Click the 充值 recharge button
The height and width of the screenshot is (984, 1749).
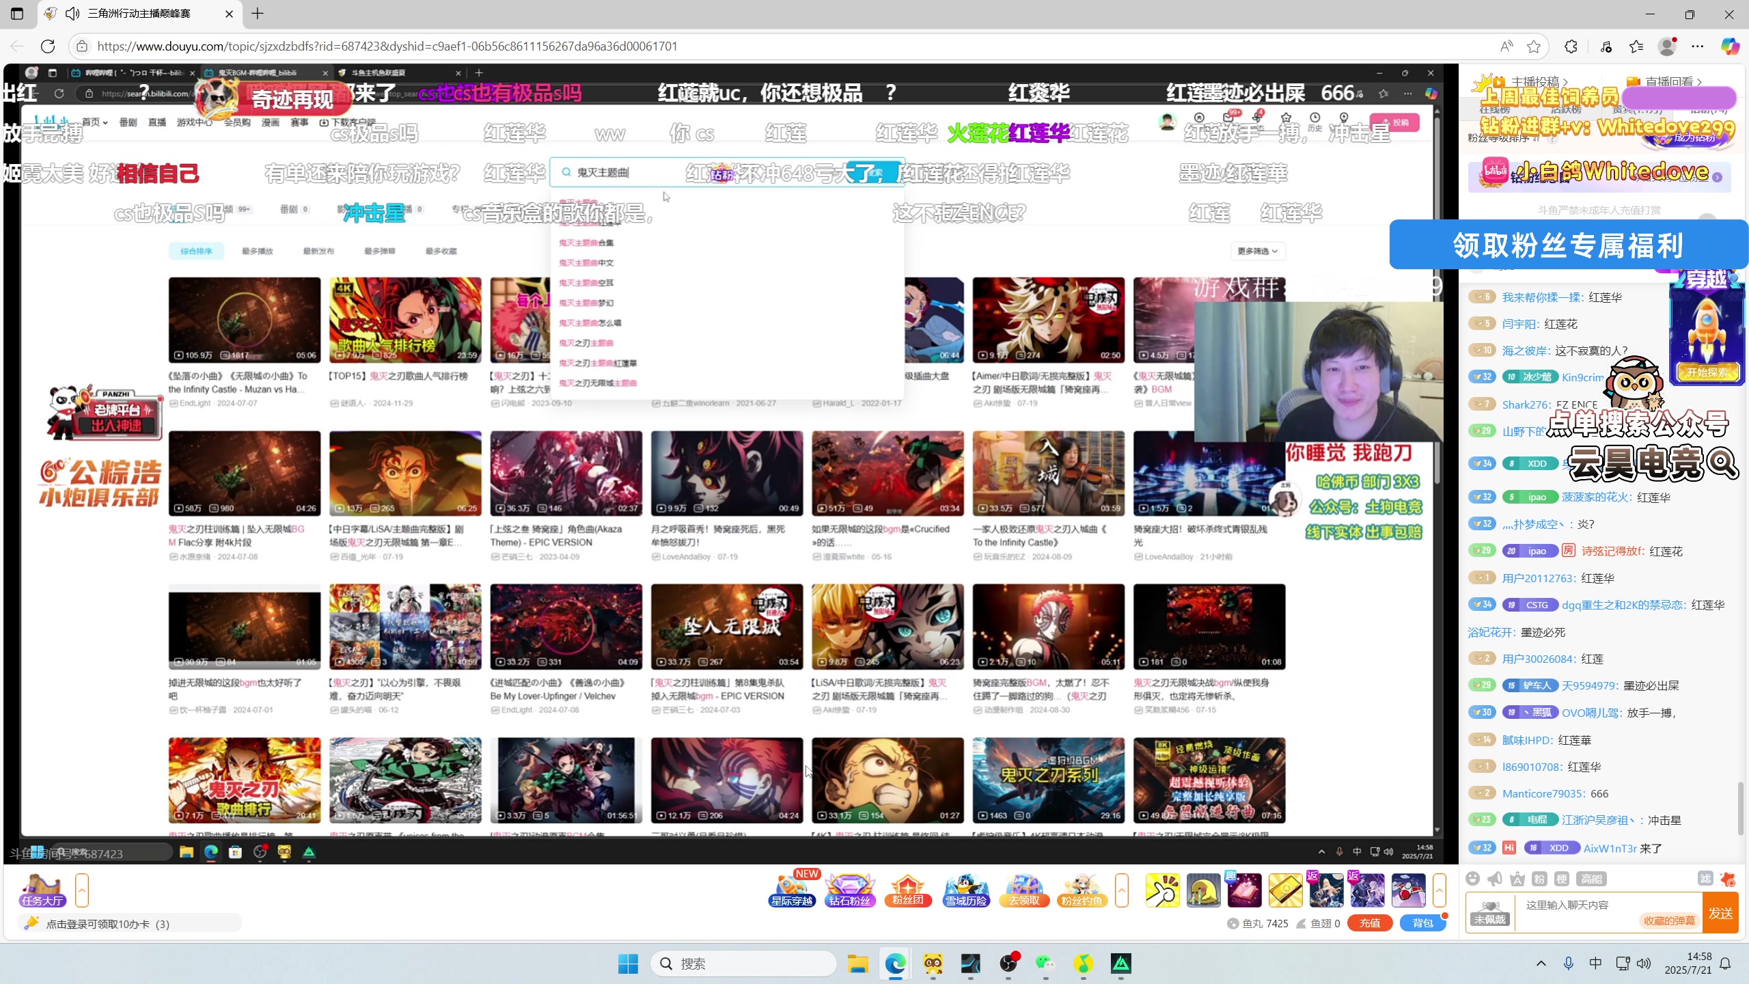coord(1370,923)
